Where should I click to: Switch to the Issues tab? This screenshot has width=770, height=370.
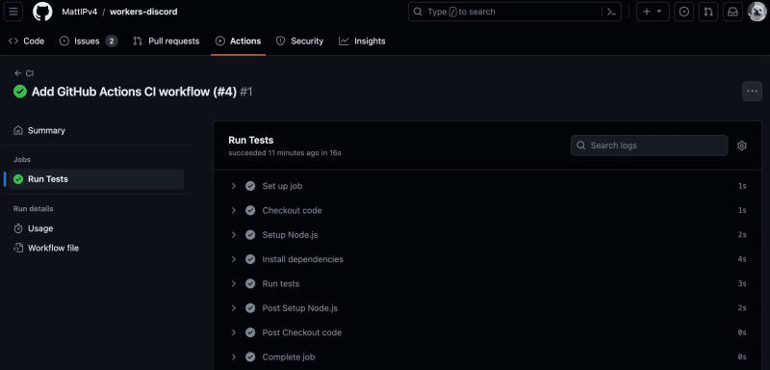(89, 41)
